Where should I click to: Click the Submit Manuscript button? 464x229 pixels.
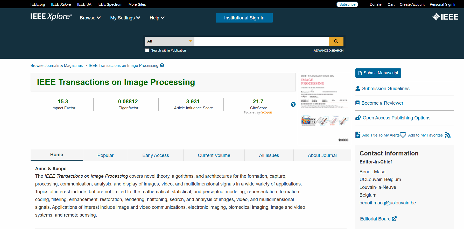pyautogui.click(x=378, y=73)
